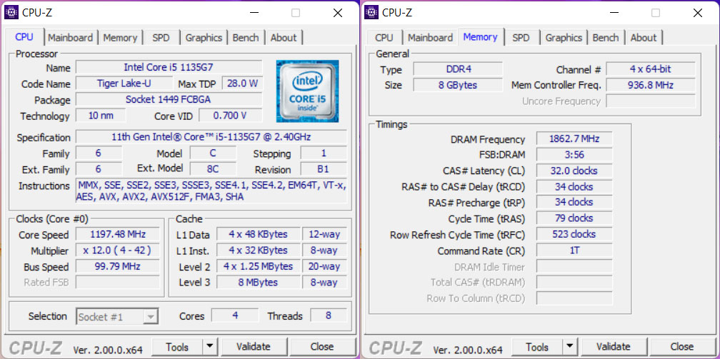Open Graphics tab in left window

(204, 38)
